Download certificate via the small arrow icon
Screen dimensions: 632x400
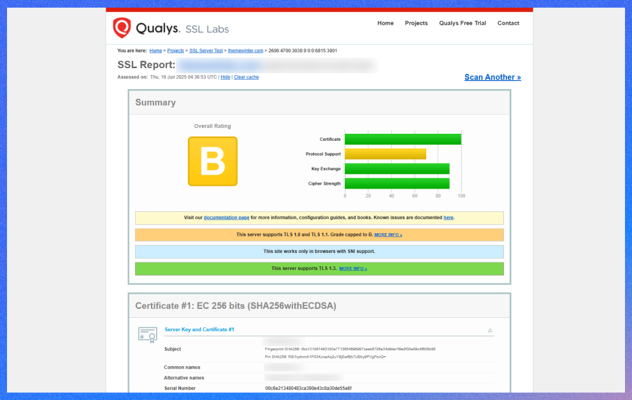point(490,331)
